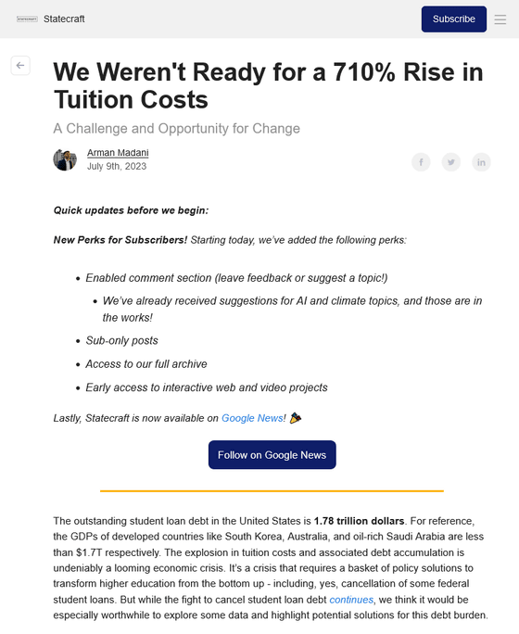Click the Follow on Google News button
Viewport: 519px width, 634px height.
(x=272, y=455)
